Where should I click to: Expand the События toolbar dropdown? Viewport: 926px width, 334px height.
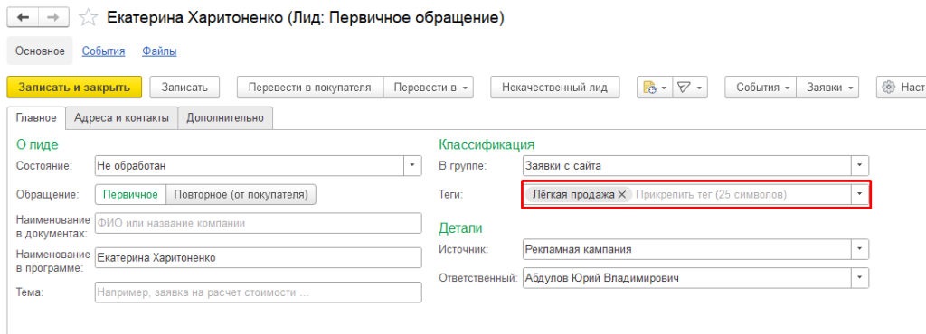[x=761, y=88]
